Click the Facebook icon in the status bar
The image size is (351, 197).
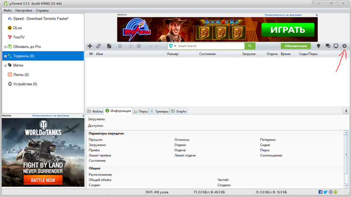point(320,192)
